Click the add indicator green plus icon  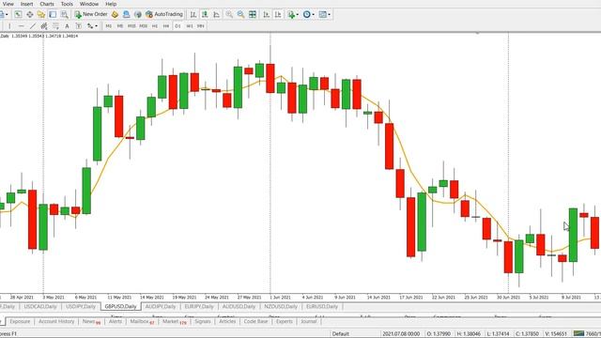(x=291, y=15)
